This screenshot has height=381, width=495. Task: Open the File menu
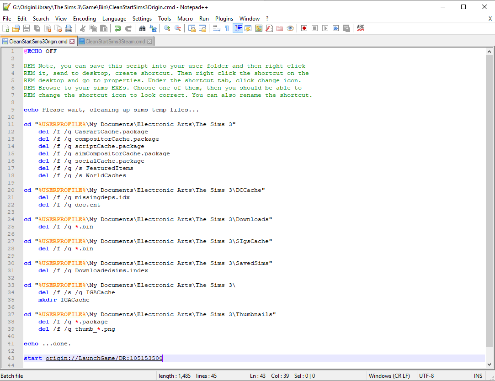point(7,19)
